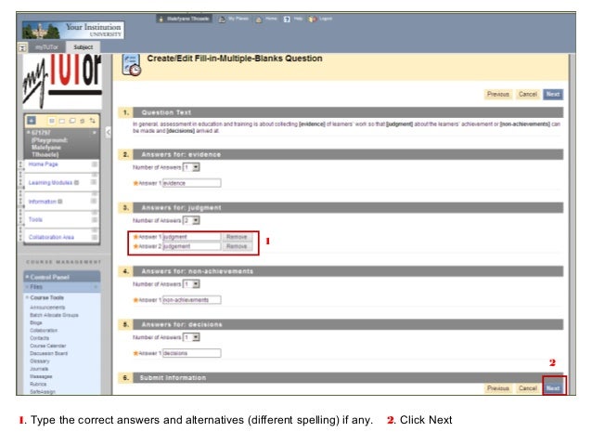This screenshot has height=445, width=592.
Task: Open the options icon beside Information
Action: [x=95, y=201]
